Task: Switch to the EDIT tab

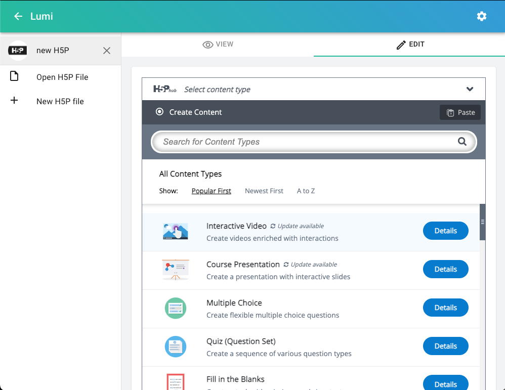Action: (x=410, y=44)
